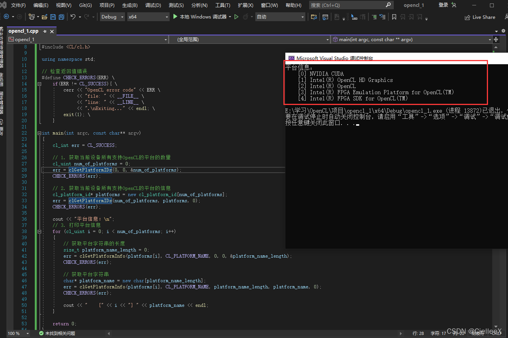
Task: Open the editor settings gear icon
Action: (503, 31)
